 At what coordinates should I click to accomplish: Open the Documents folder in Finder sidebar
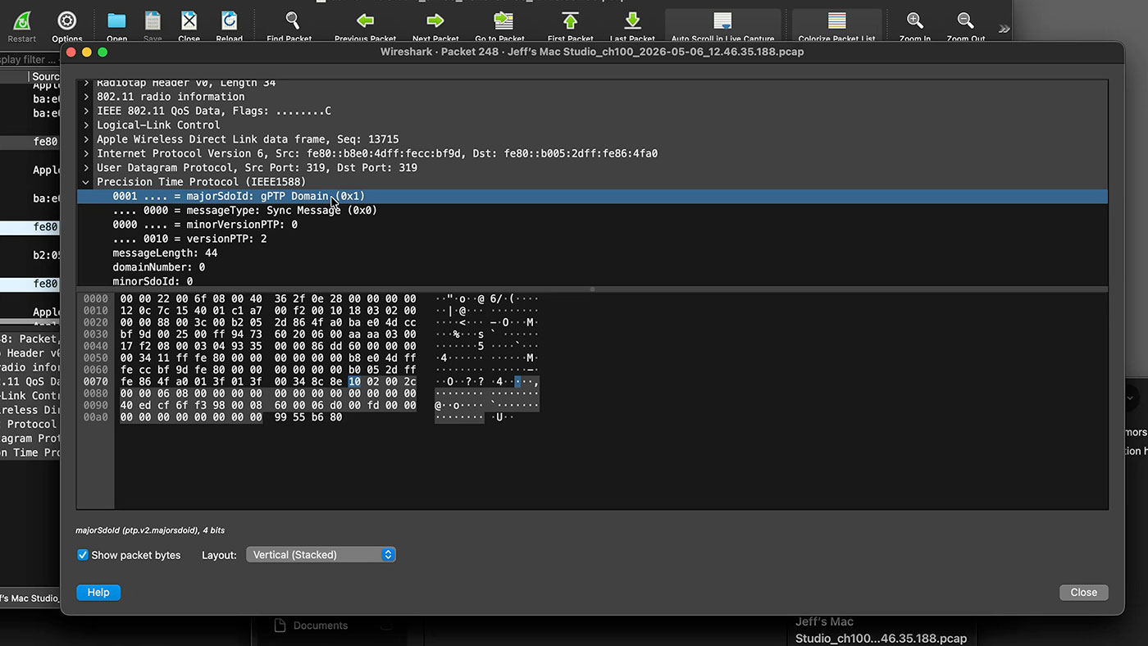click(x=320, y=626)
